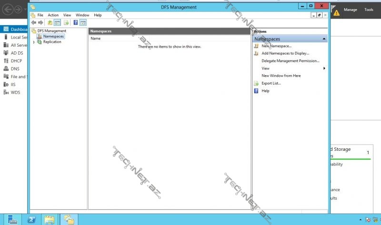Click the Forward arrow in the toolbar
Image resolution: width=381 pixels, height=225 pixels.
pyautogui.click(x=40, y=22)
